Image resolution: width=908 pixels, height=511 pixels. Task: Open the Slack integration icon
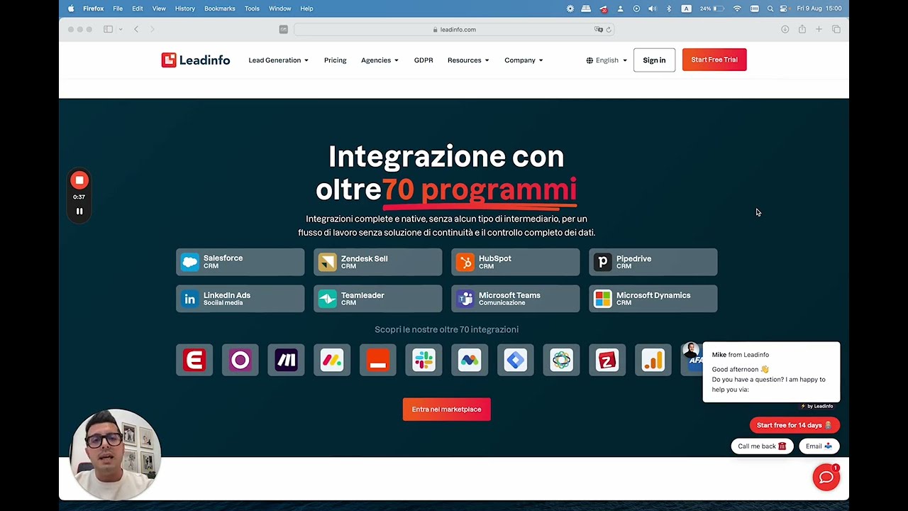(423, 361)
